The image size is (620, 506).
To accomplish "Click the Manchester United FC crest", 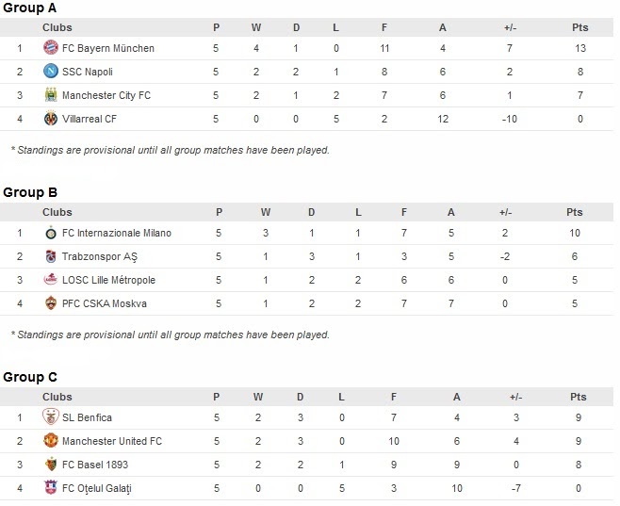I will click(x=51, y=440).
